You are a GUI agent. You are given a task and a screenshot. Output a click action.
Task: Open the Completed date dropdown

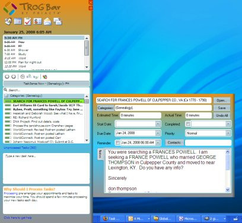pos(228,124)
